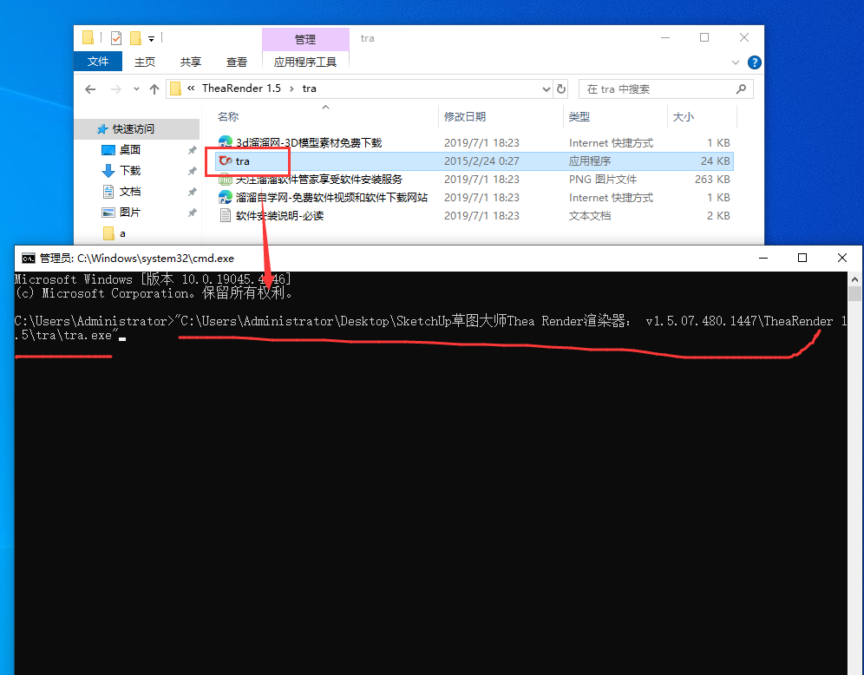Open the 应用程序工具 ribbon tab
The height and width of the screenshot is (675, 864).
[x=305, y=62]
